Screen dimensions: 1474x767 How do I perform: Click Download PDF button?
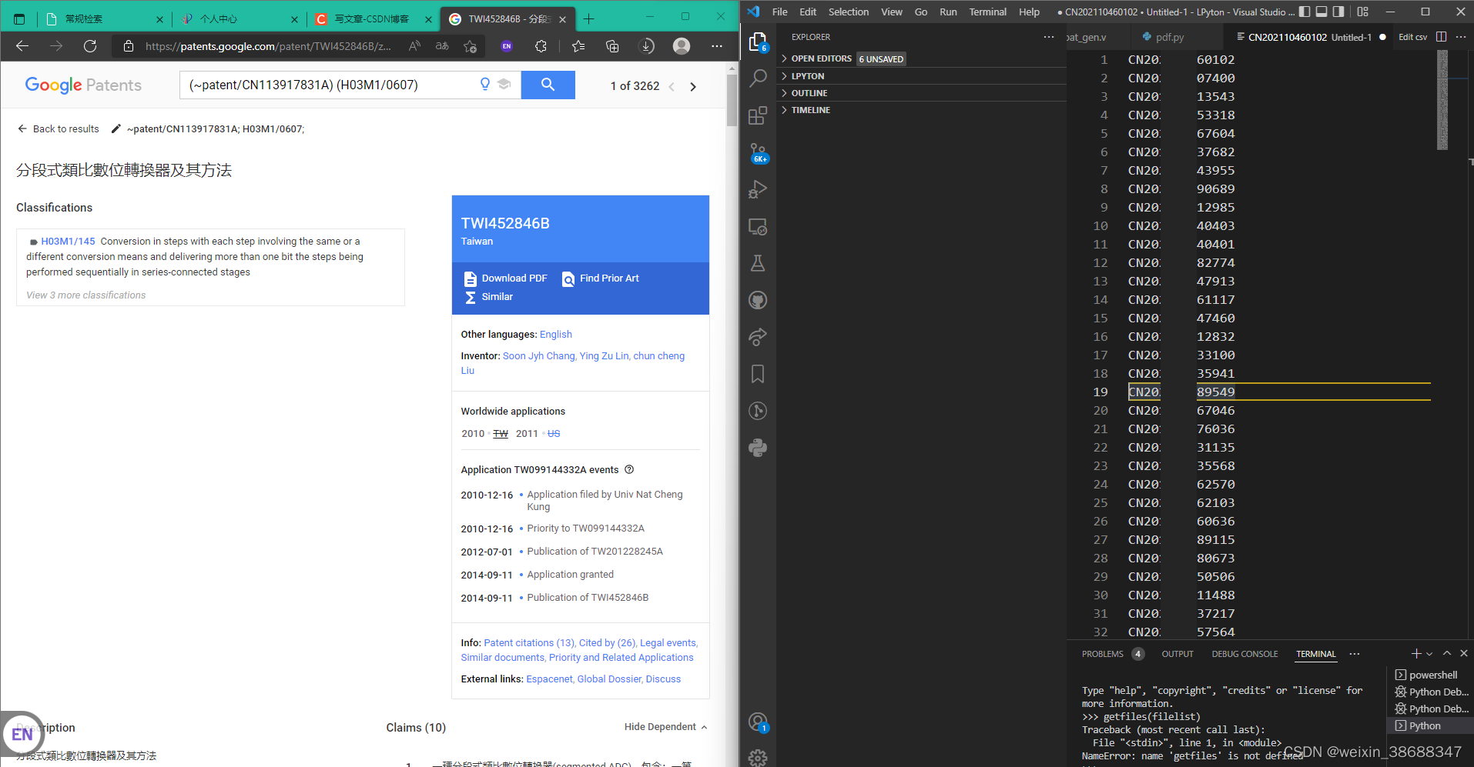505,278
